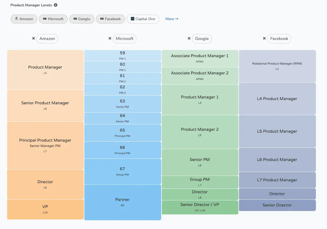Open the More companies link
This screenshot has height=229, width=327.
coord(172,19)
